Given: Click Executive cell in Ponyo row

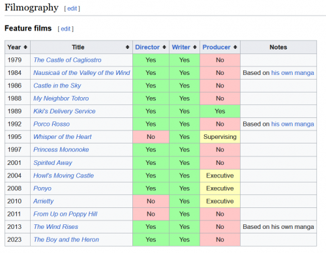Looking at the screenshot, I should tap(220, 188).
